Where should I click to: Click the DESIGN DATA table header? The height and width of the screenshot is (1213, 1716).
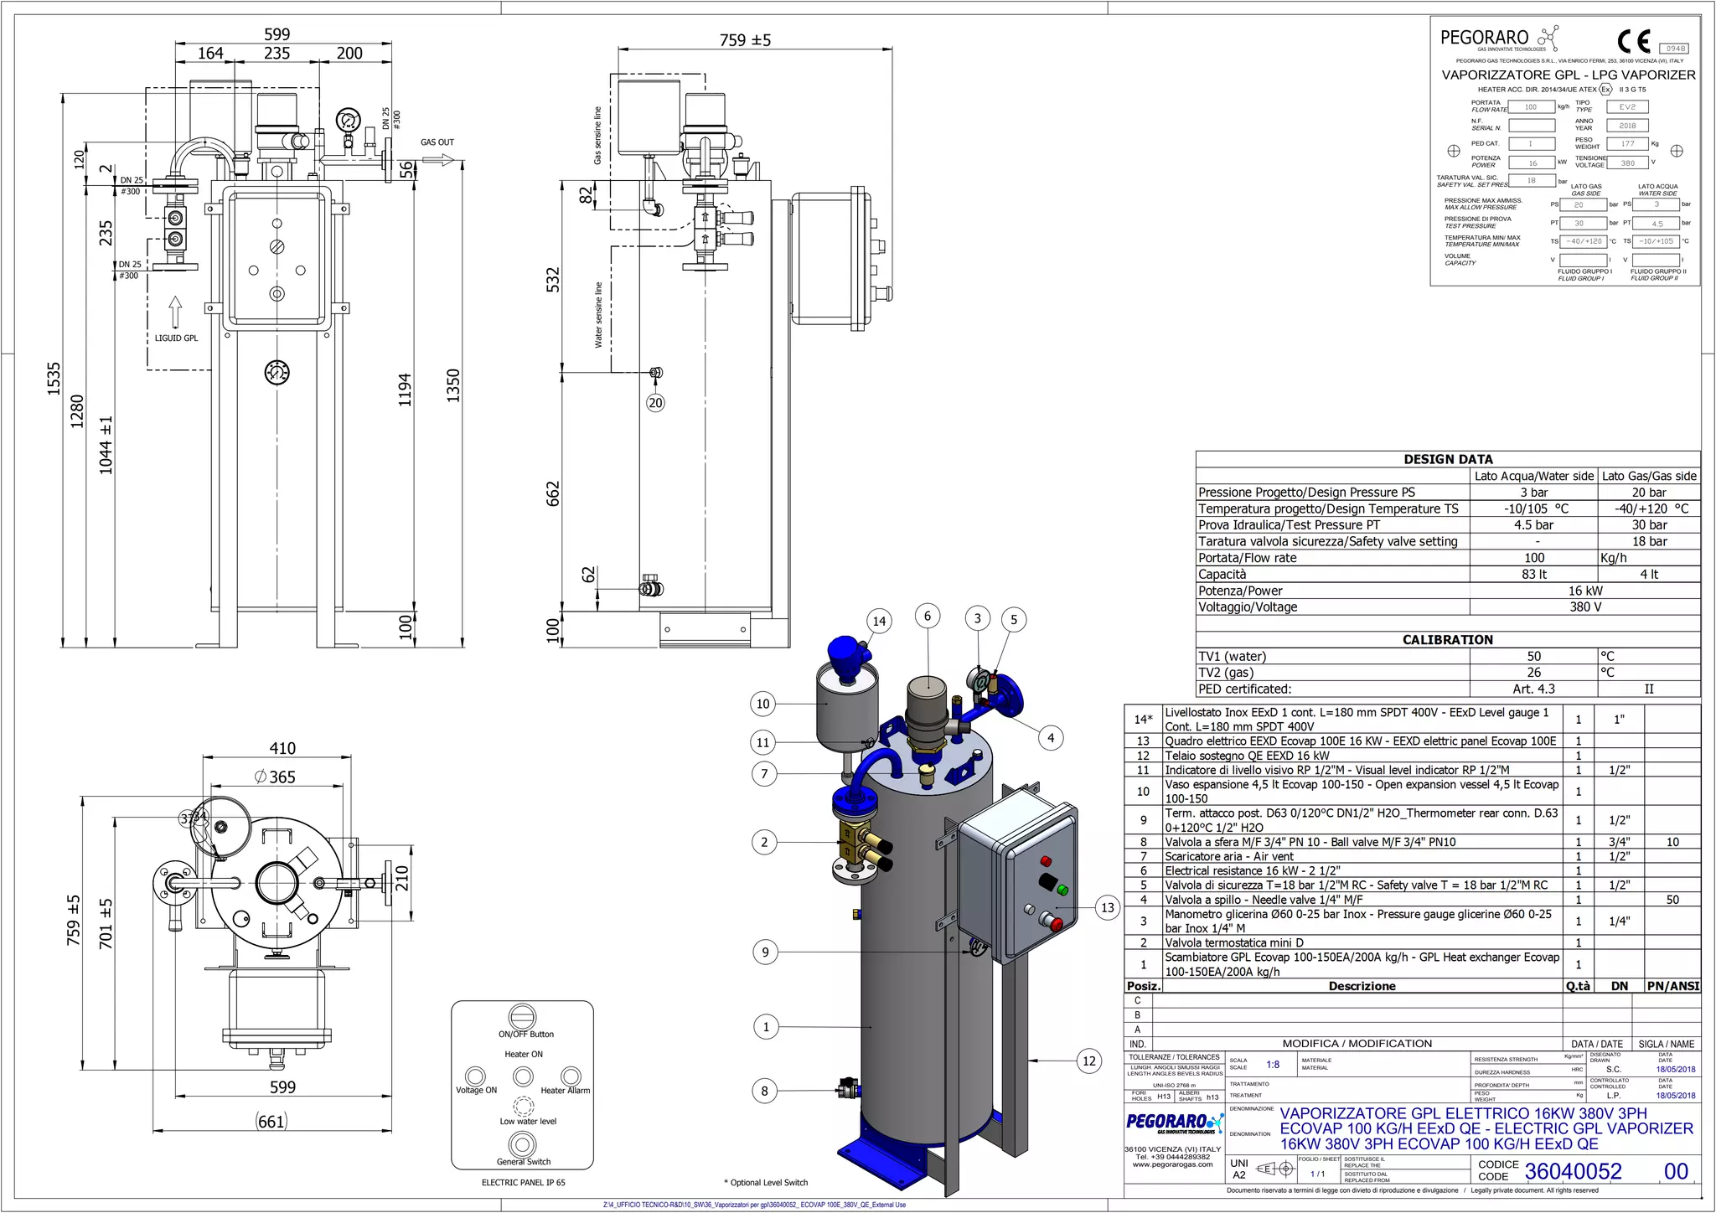[1447, 459]
